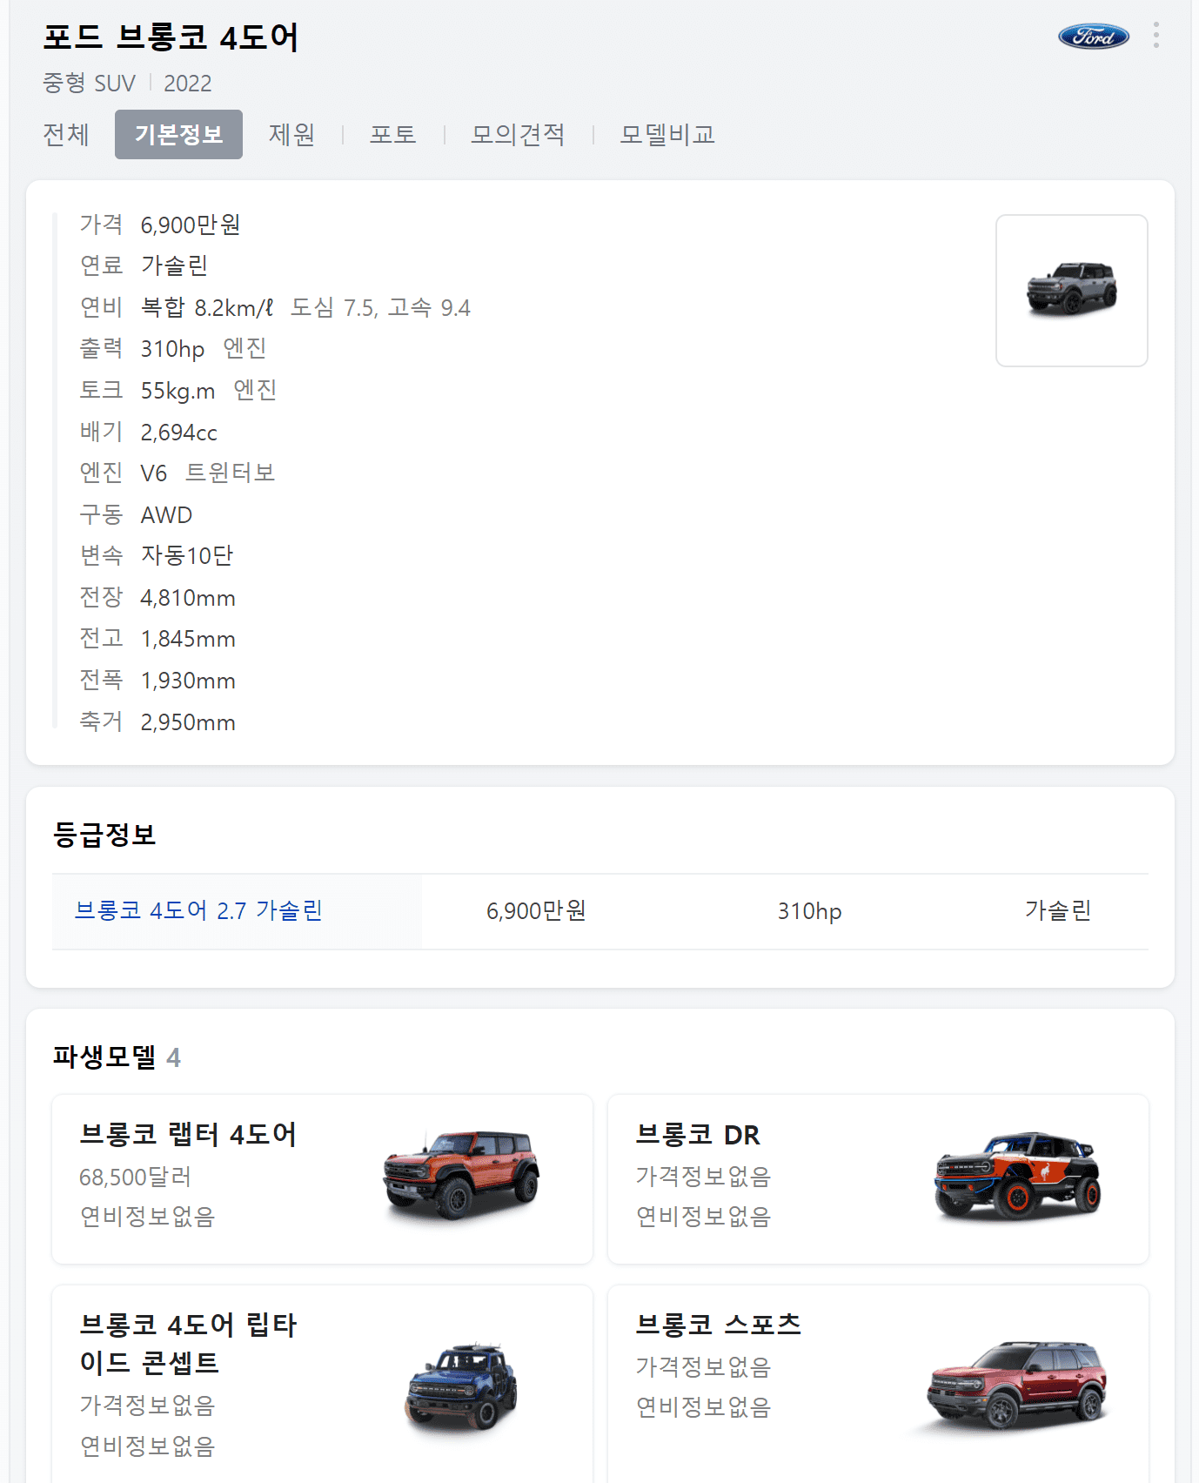Viewport: 1199px width, 1483px height.
Task: Click the 자동10단 transmission value
Action: coord(187,555)
